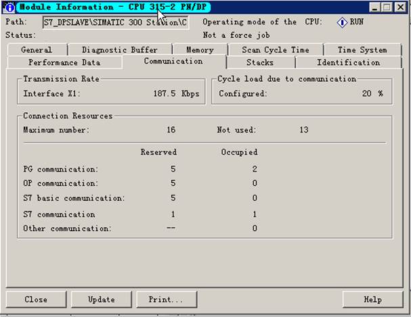Minimize the Module Information window
411x317 pixels.
click(x=375, y=7)
